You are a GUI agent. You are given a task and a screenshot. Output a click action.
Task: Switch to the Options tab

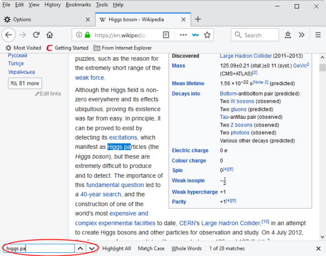(48, 20)
